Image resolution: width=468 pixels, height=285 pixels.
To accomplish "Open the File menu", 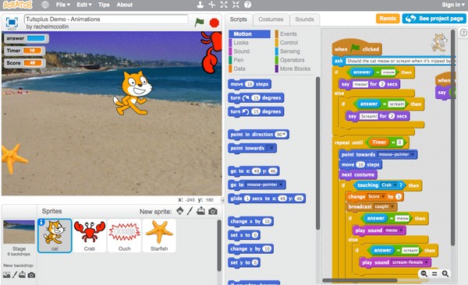I will 63,5.
